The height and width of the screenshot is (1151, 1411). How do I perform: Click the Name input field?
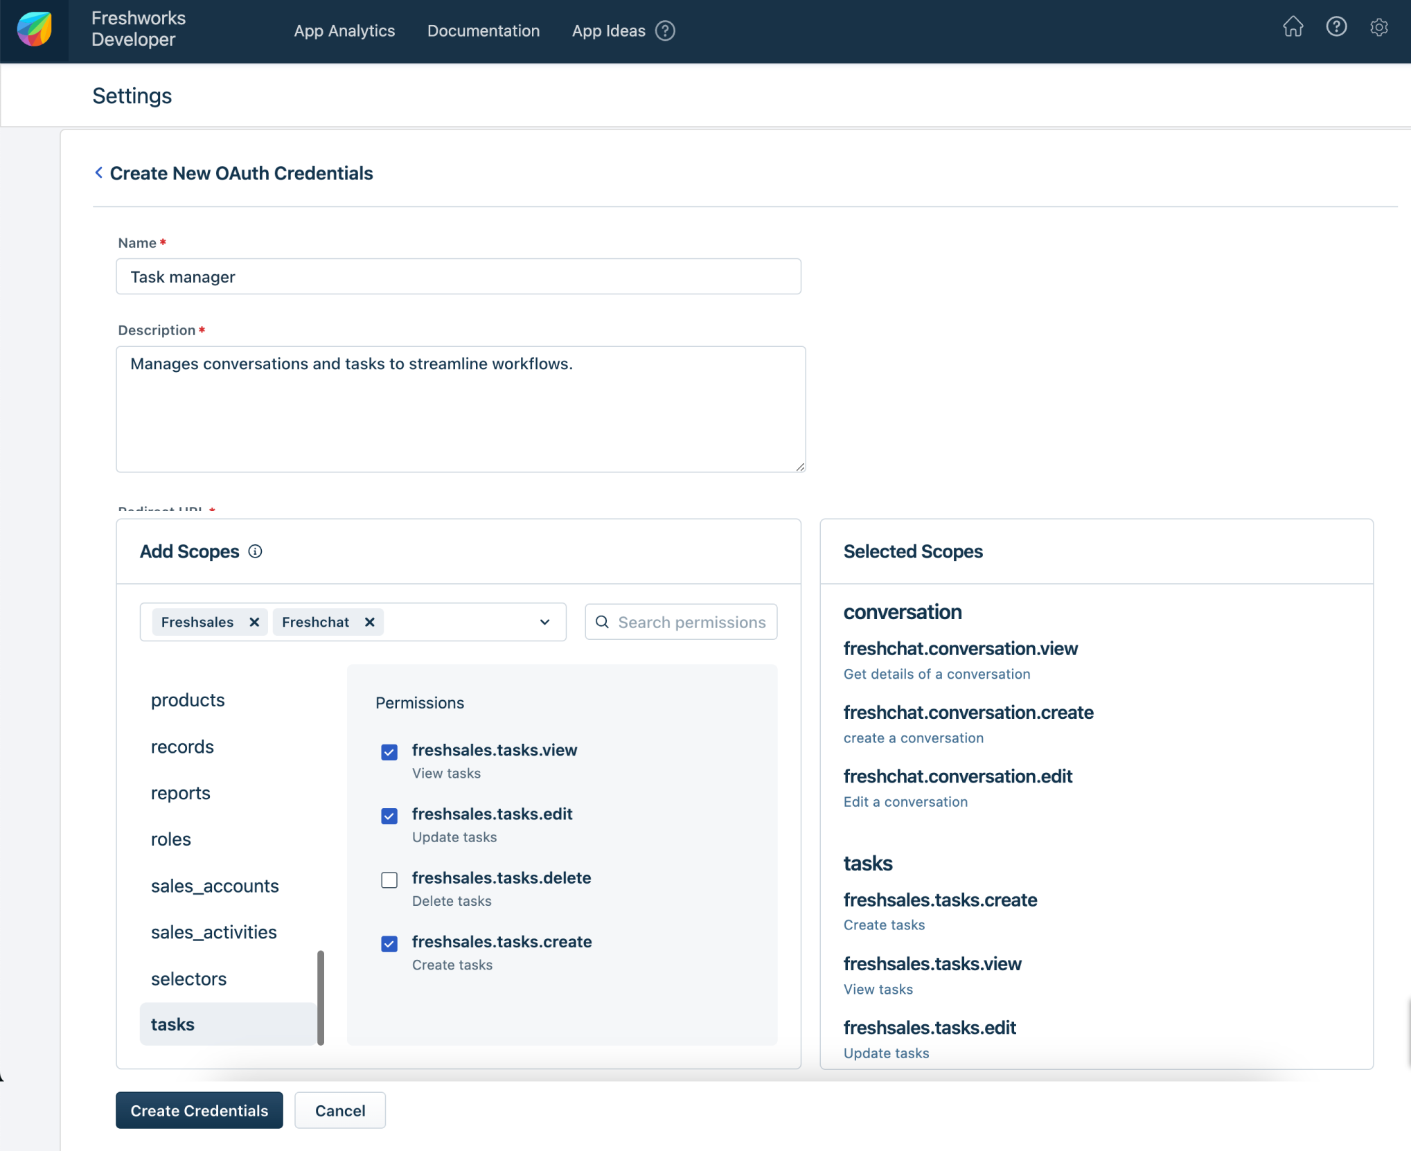click(x=458, y=276)
